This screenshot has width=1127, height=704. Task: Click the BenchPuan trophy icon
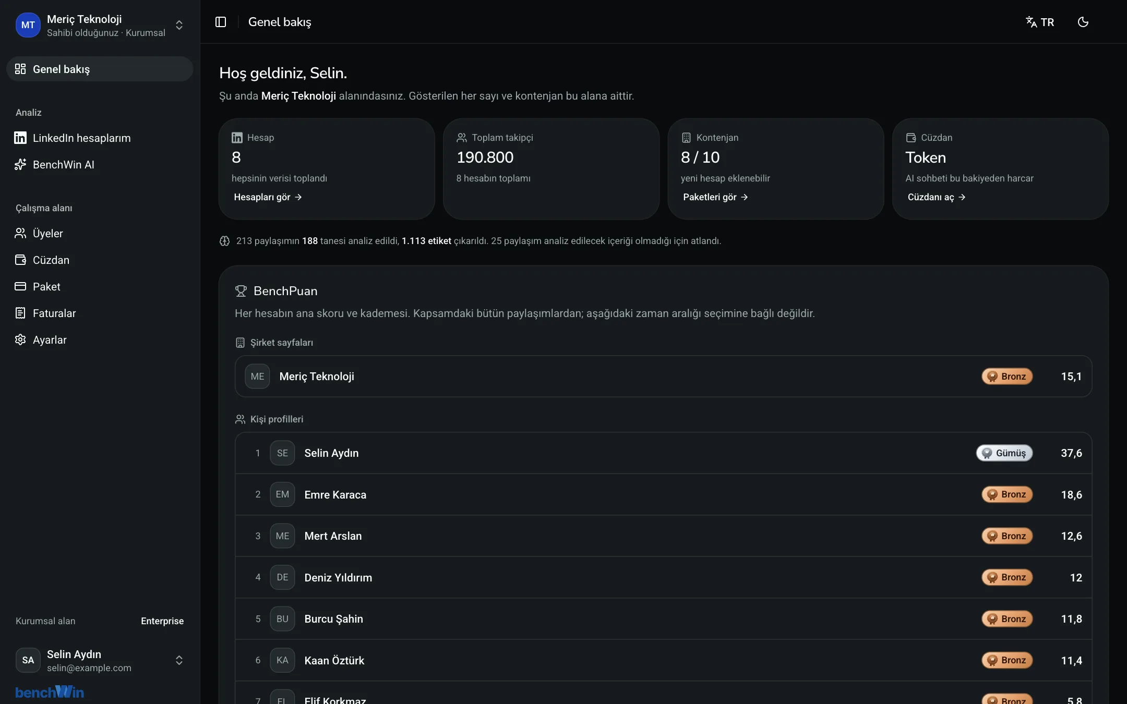click(x=241, y=291)
